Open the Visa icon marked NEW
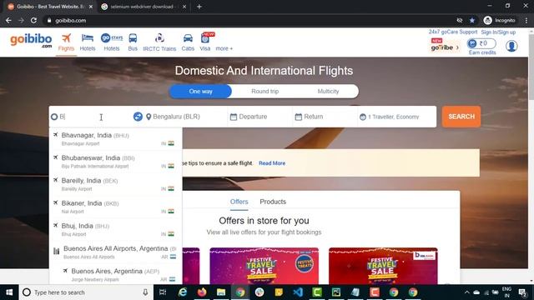This screenshot has width=534, height=300. (205, 42)
